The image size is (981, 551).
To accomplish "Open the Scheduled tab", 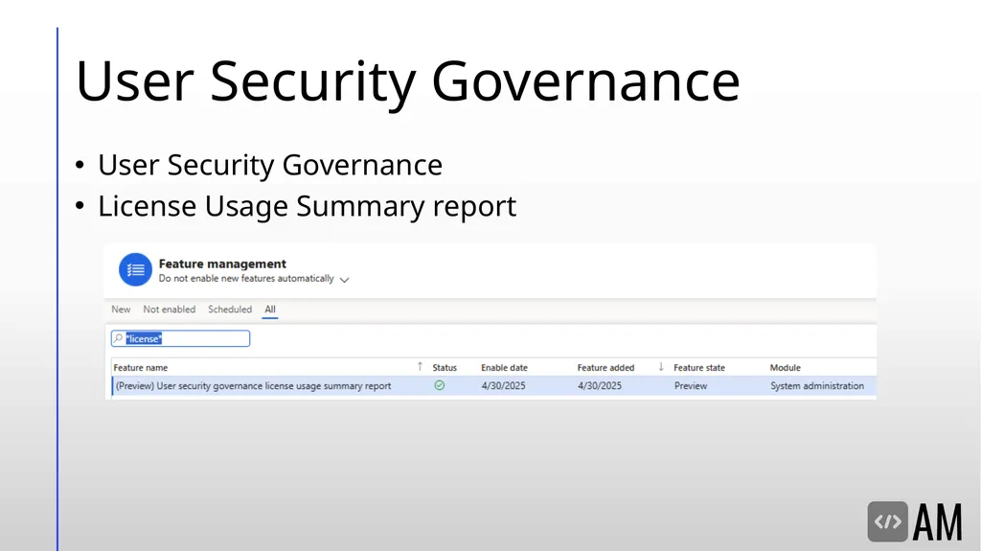I will (230, 310).
